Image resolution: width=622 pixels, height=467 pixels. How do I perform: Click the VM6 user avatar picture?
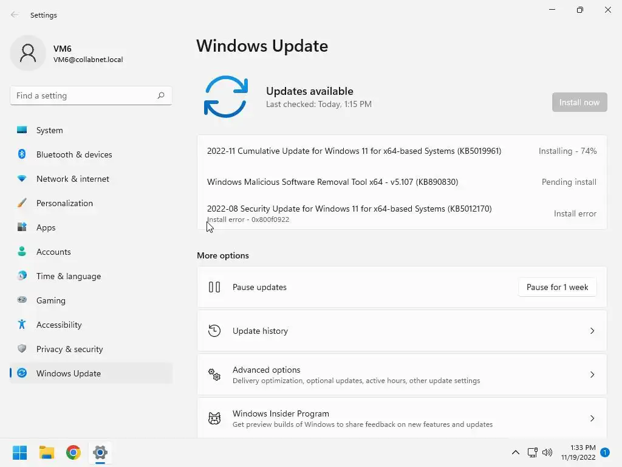pyautogui.click(x=28, y=53)
